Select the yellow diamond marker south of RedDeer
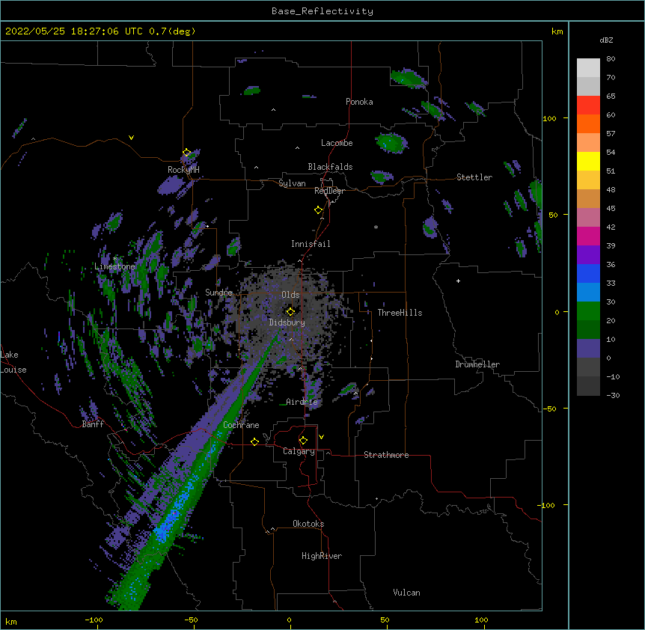 318,210
